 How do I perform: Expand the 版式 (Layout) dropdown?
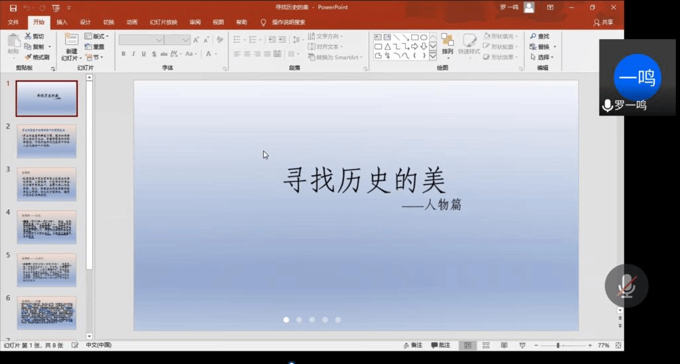97,37
